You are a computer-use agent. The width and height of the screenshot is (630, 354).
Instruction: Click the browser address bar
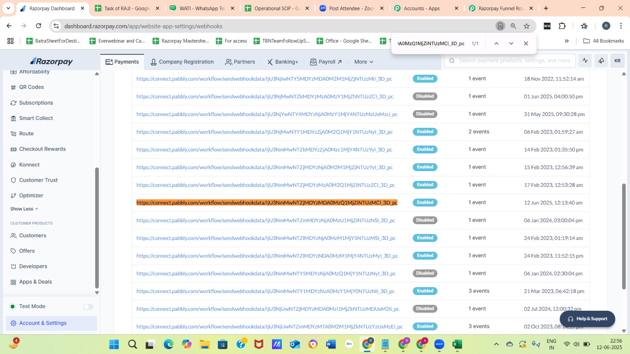pyautogui.click(x=276, y=26)
